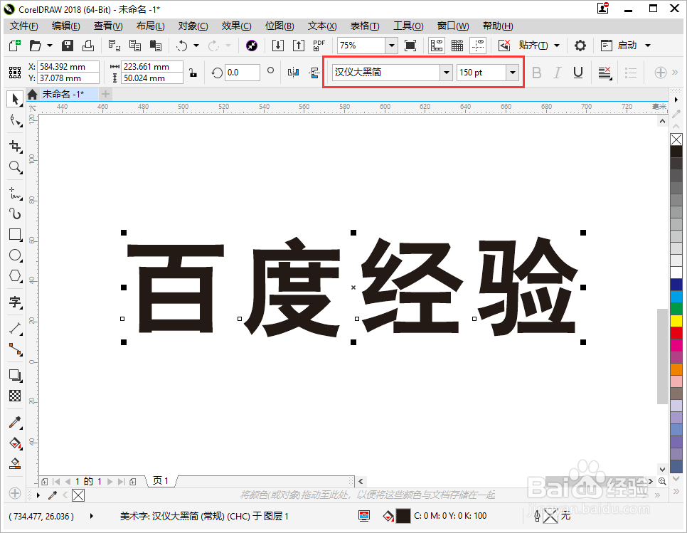Expand the Snap To (贴齐) dropdown
The width and height of the screenshot is (687, 533).
click(x=557, y=45)
